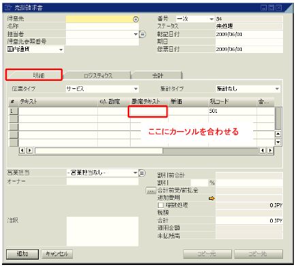Click the document number field showing 34
This screenshot has width=298, height=267.
click(249, 19)
